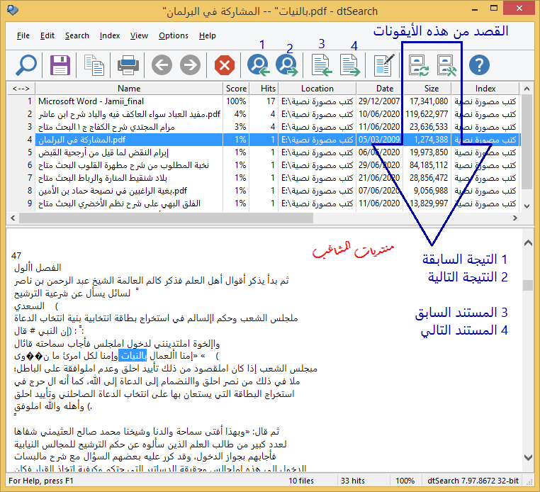Click the Name column header
This screenshot has height=492, width=540.
click(129, 89)
